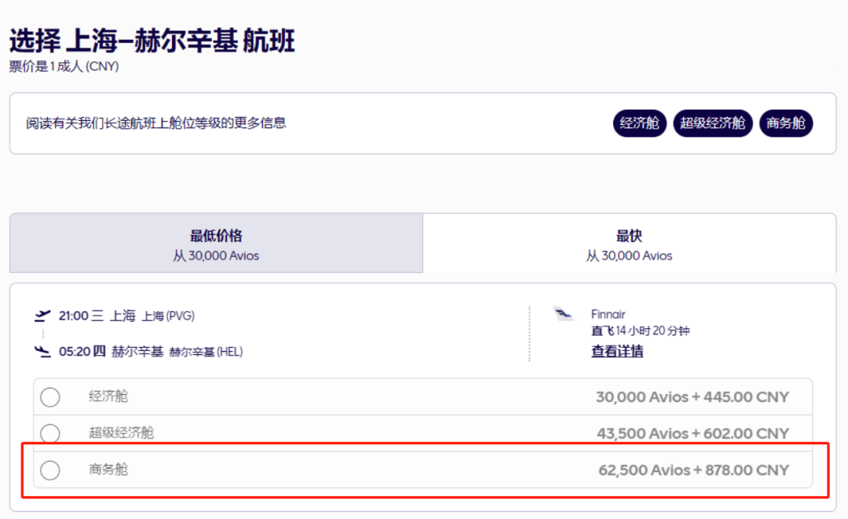Click the 选择 上海–赫尔辛基 航班 heading

[152, 41]
